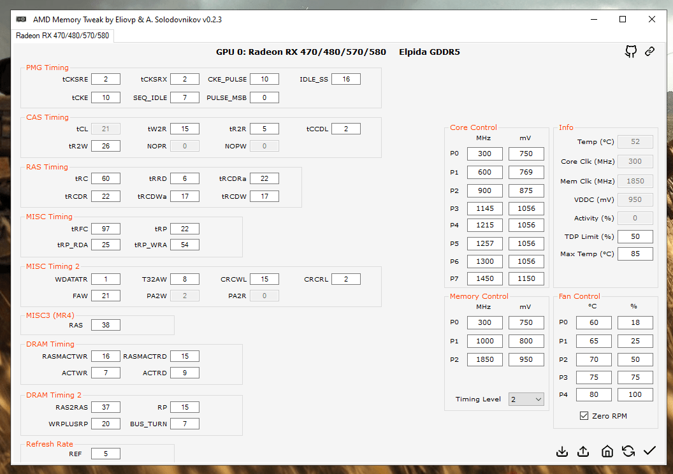Viewport: 673px width, 474px height.
Task: Click Fan Control P4 percent field 100
Action: 635,394
